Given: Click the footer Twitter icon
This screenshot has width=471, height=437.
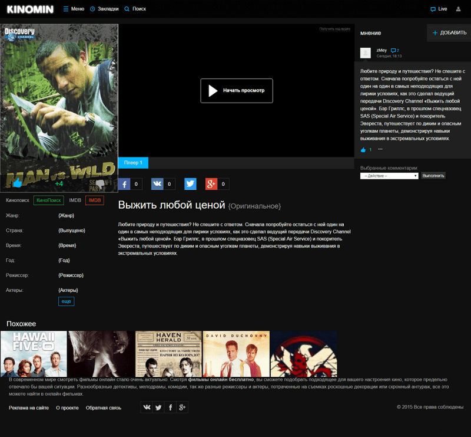Looking at the screenshot, I should [x=158, y=407].
